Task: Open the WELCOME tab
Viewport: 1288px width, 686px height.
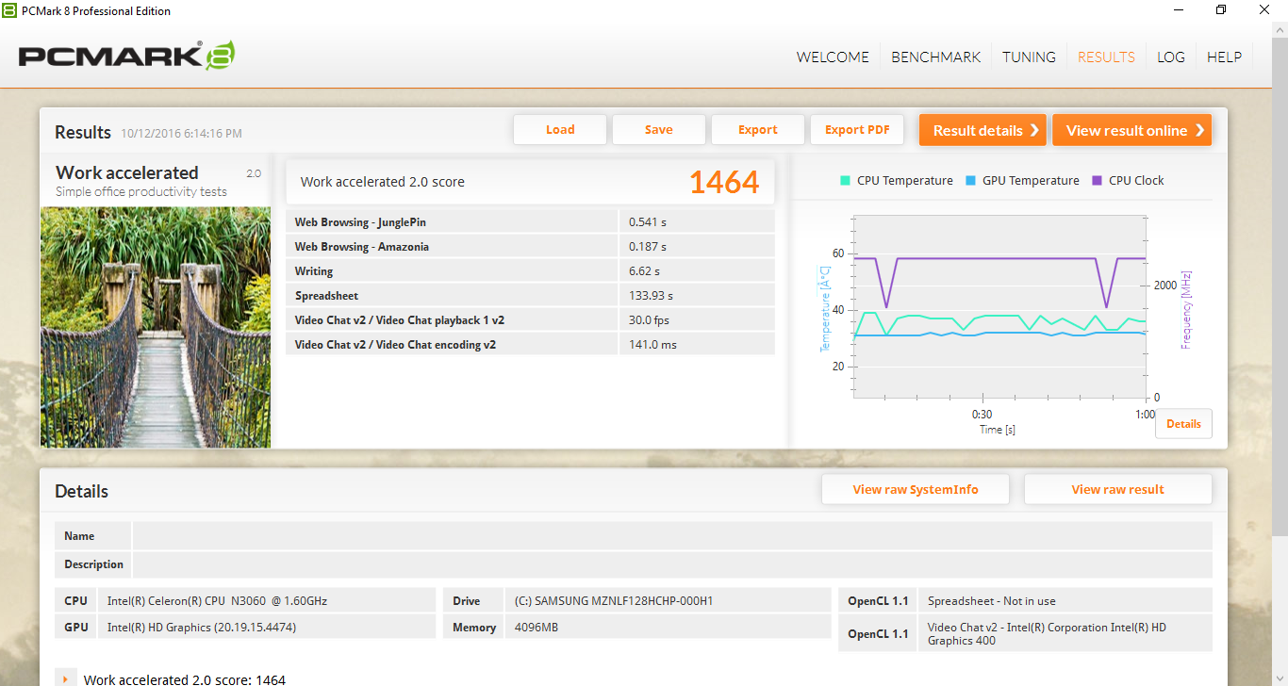Action: 833,57
